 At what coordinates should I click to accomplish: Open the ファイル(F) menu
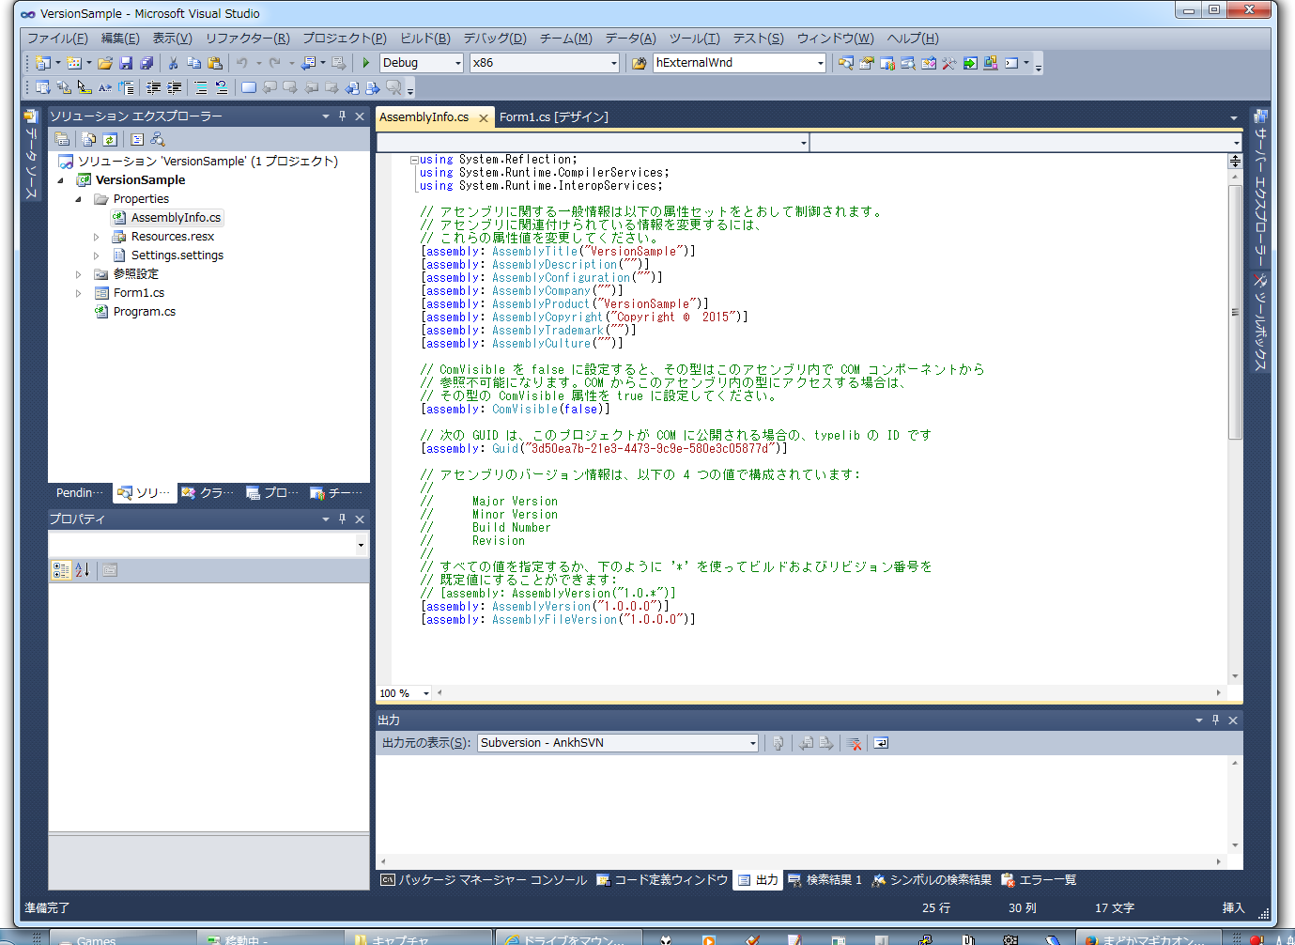[57, 38]
